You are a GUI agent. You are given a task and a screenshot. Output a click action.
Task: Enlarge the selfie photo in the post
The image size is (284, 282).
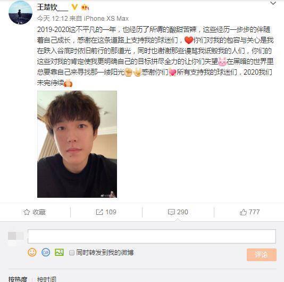tap(77, 144)
